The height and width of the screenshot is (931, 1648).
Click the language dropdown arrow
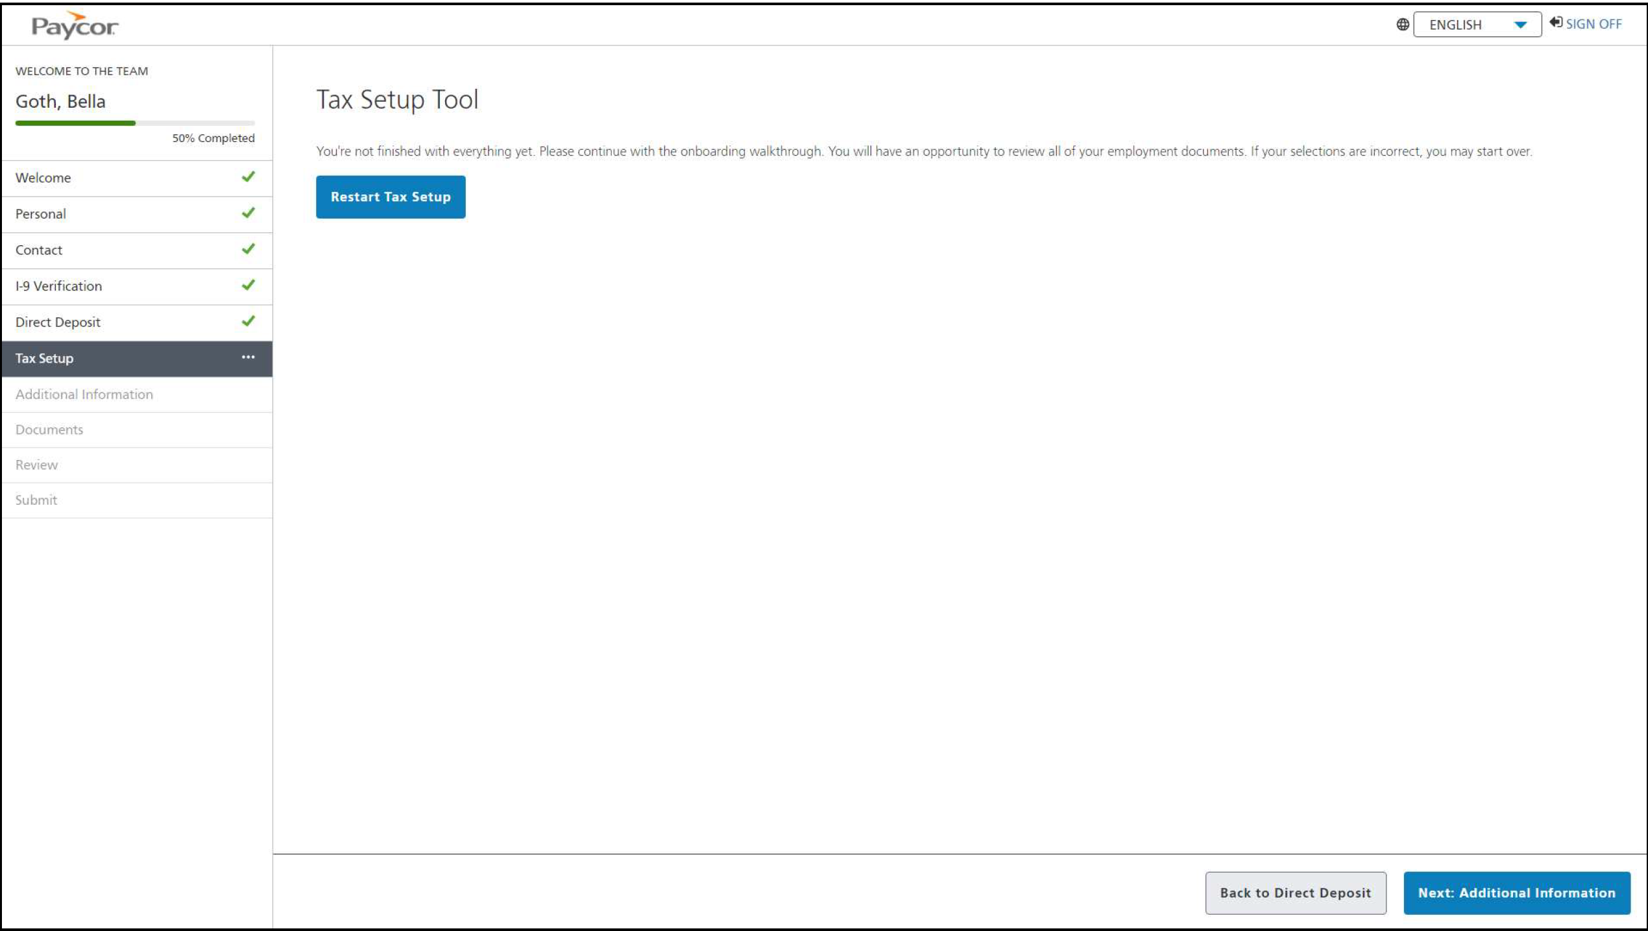(1520, 25)
